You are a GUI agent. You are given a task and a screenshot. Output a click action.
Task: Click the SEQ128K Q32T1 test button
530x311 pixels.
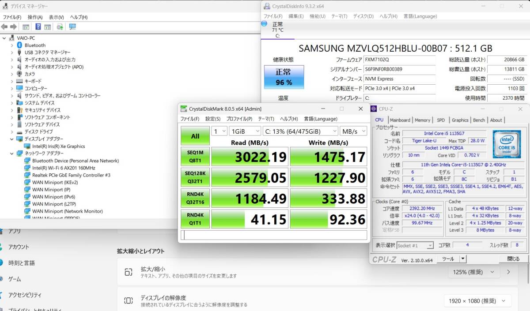[x=195, y=177]
